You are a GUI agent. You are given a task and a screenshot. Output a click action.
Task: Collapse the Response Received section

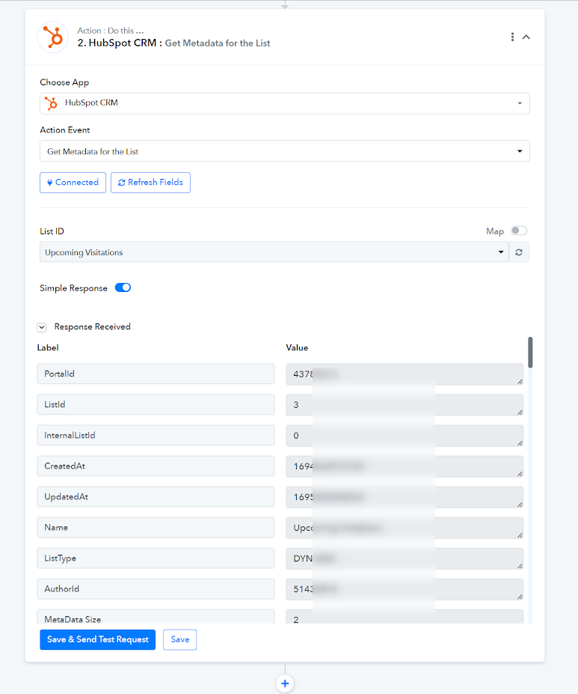pyautogui.click(x=42, y=327)
